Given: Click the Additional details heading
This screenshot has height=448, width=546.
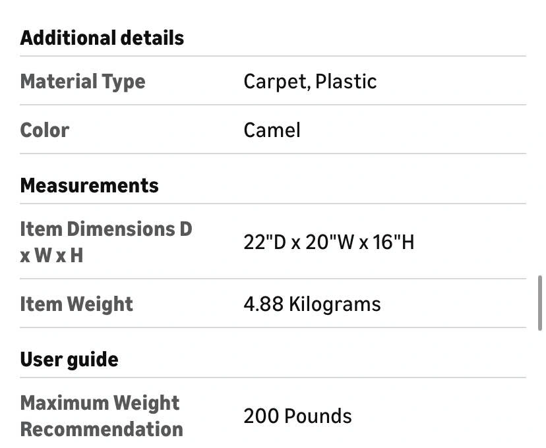Looking at the screenshot, I should click(x=102, y=38).
